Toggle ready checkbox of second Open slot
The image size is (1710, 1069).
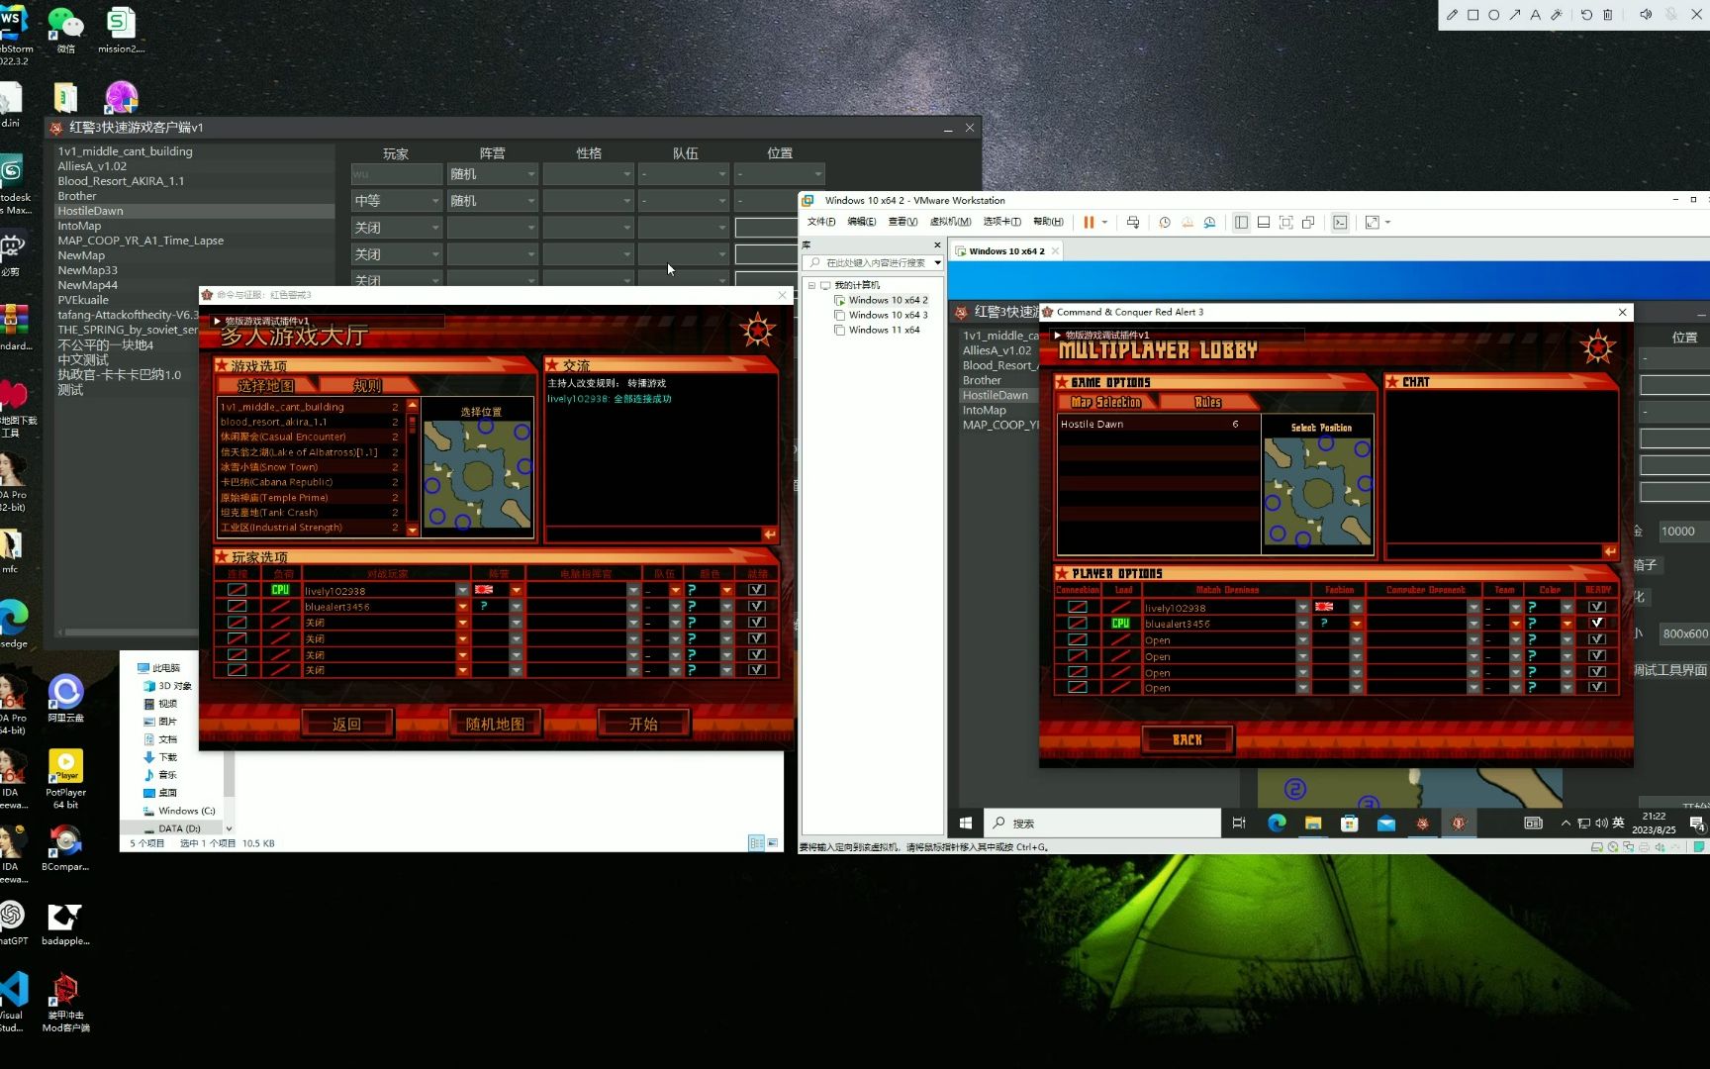(1596, 655)
